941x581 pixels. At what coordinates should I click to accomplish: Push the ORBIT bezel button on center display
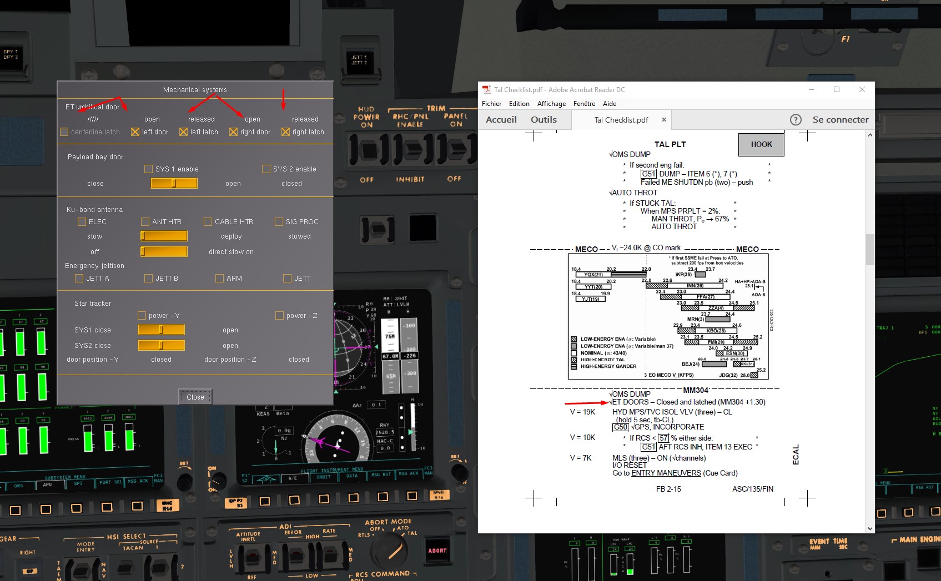point(324,499)
